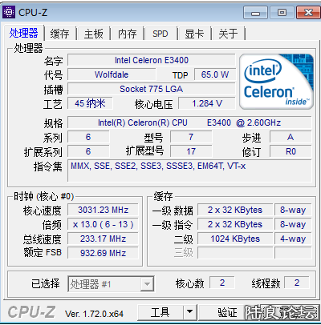
Task: Open the 主板 tab
Action: pos(94,34)
